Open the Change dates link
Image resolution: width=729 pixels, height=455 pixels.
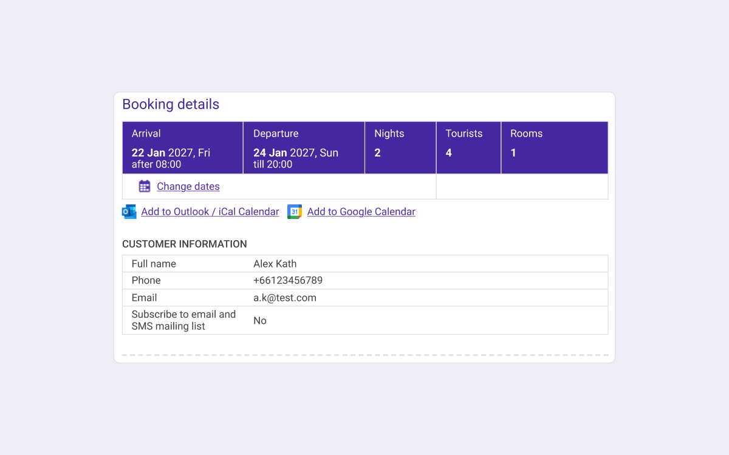coord(188,187)
